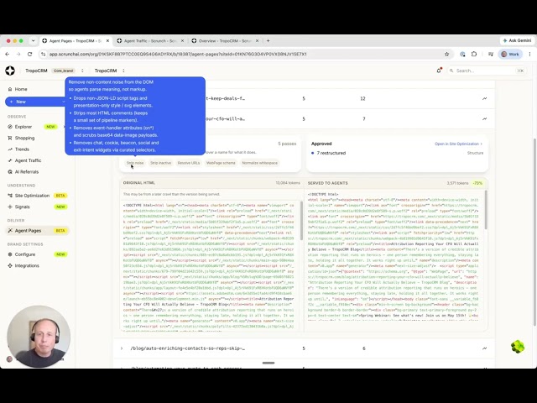Open the Work profile button
Viewport: 537px width, 403px height.
click(510, 54)
